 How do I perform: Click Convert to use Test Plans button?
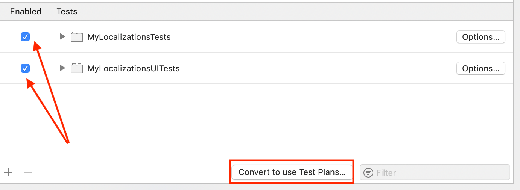point(292,172)
